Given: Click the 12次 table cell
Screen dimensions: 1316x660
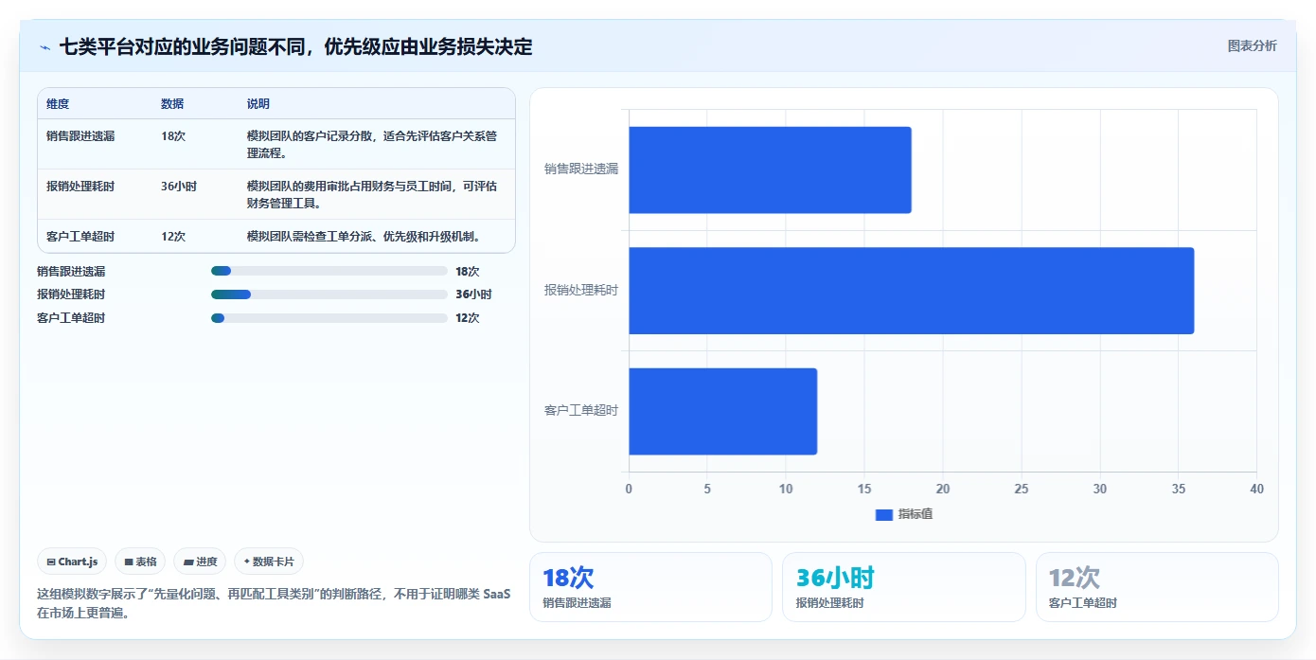Looking at the screenshot, I should (x=173, y=237).
